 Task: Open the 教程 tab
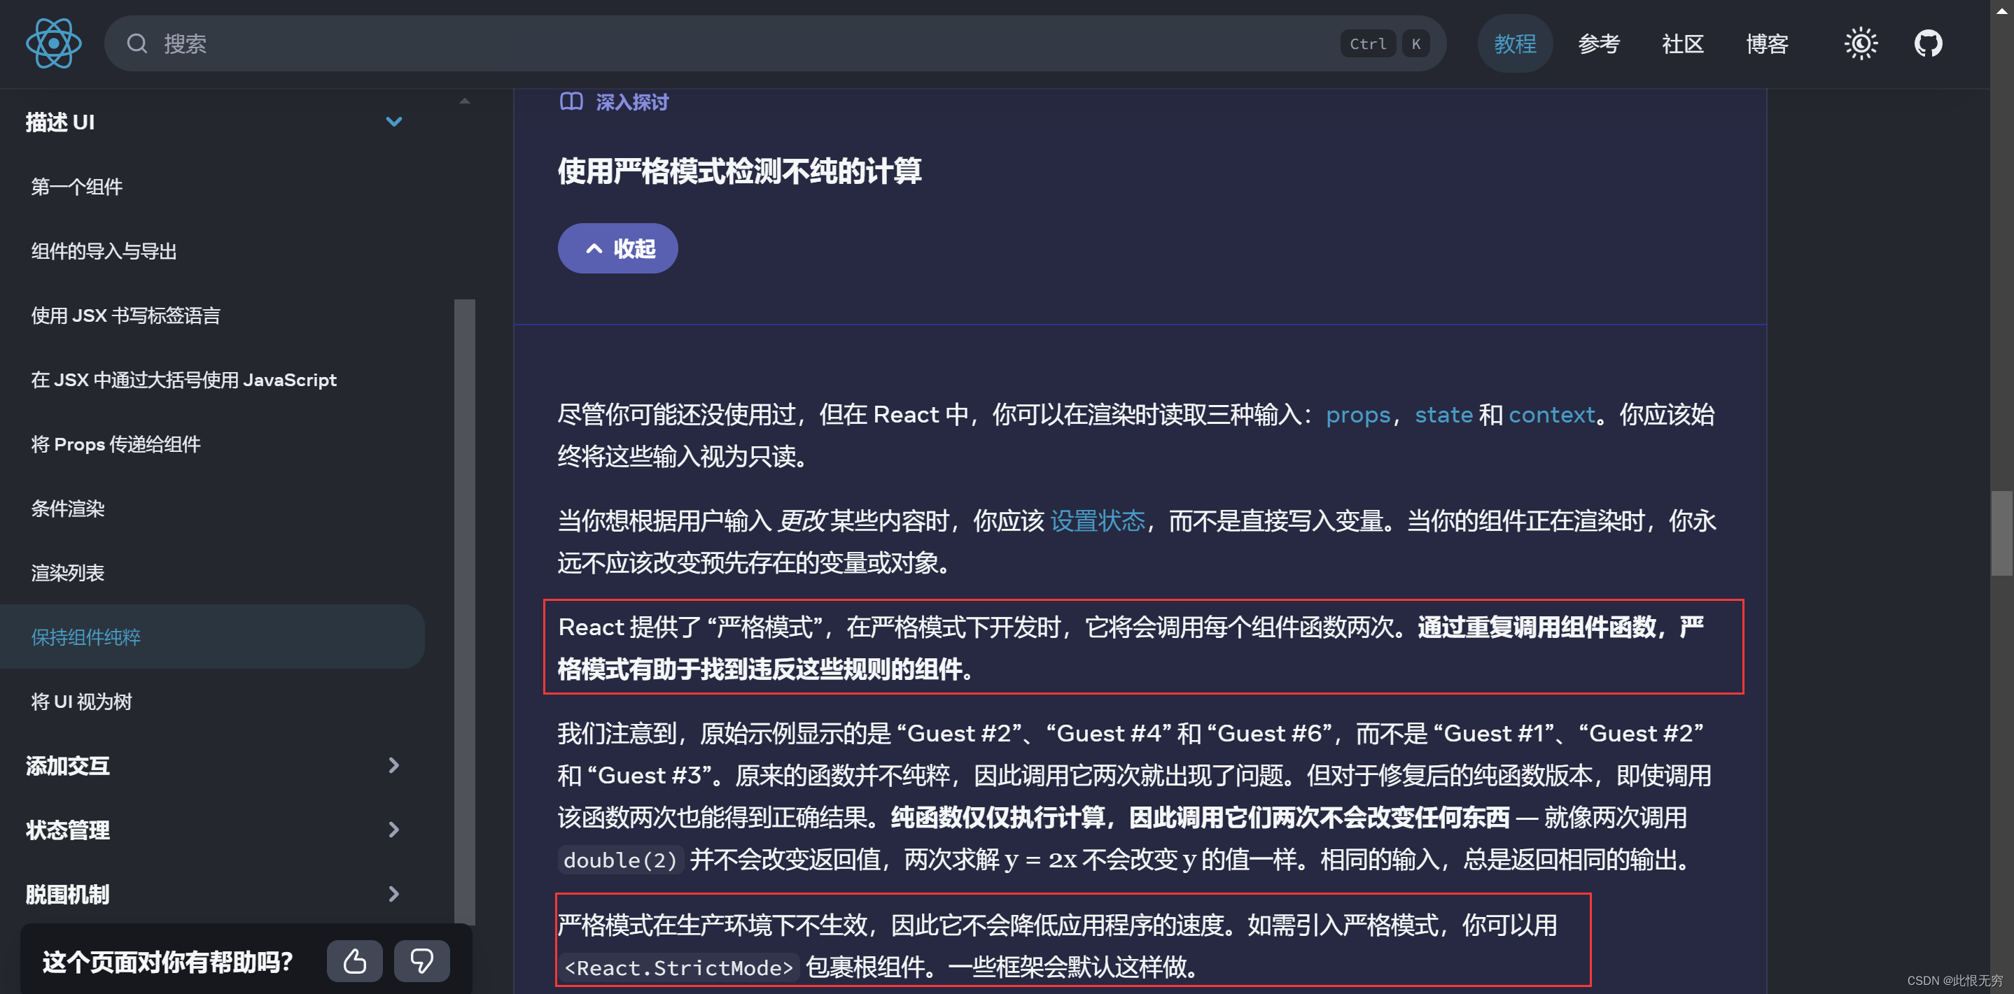point(1514,44)
